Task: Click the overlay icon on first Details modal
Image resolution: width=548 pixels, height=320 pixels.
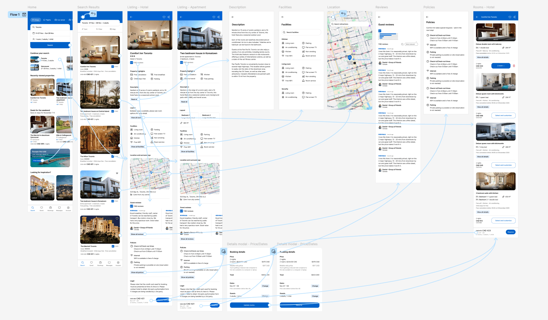Action: pos(224,251)
